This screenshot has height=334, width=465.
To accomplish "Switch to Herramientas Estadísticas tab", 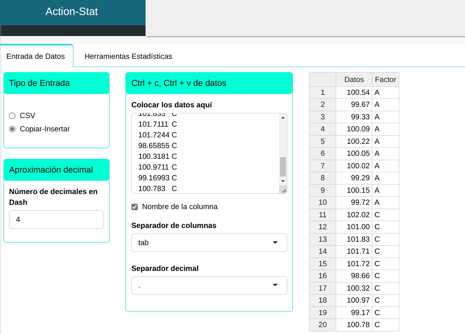I will click(x=128, y=56).
